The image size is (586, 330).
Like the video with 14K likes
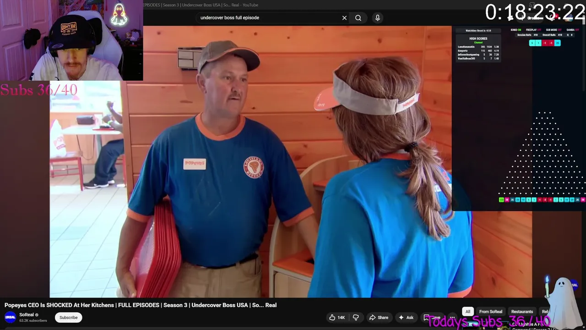pyautogui.click(x=336, y=317)
